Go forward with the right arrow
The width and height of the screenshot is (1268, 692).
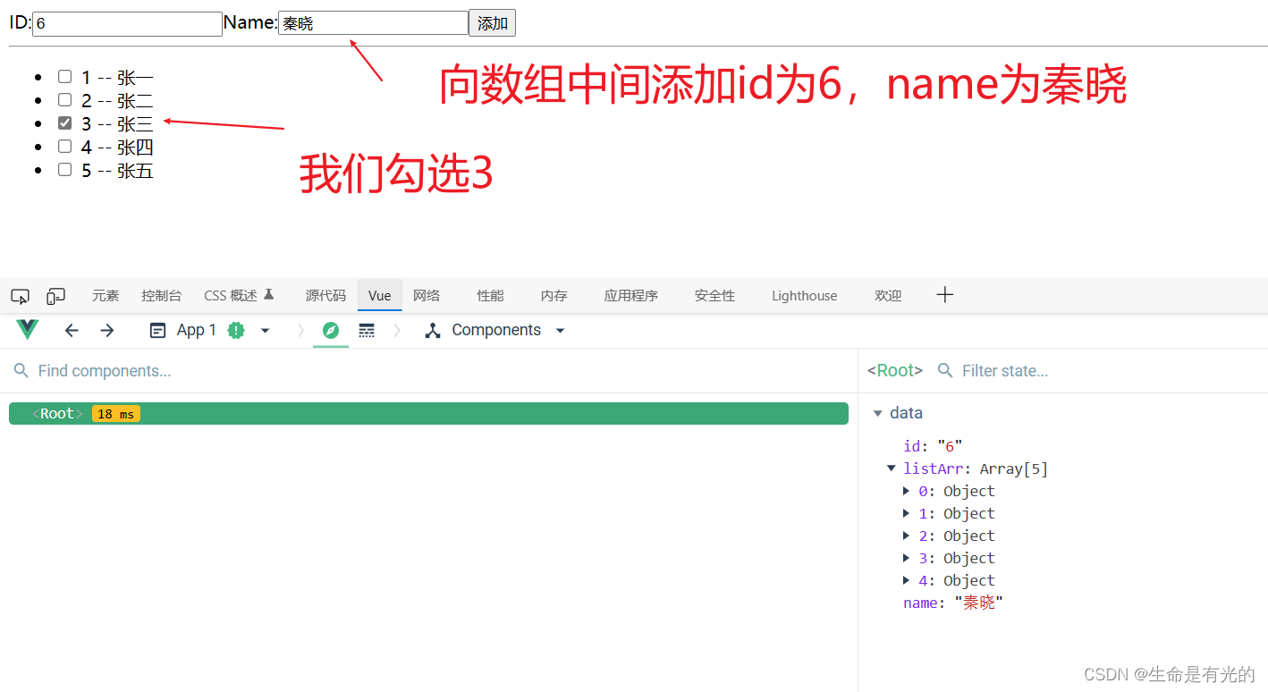coord(107,331)
